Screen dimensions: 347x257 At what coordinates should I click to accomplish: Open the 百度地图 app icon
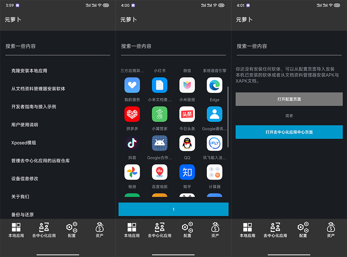pyautogui.click(x=159, y=172)
